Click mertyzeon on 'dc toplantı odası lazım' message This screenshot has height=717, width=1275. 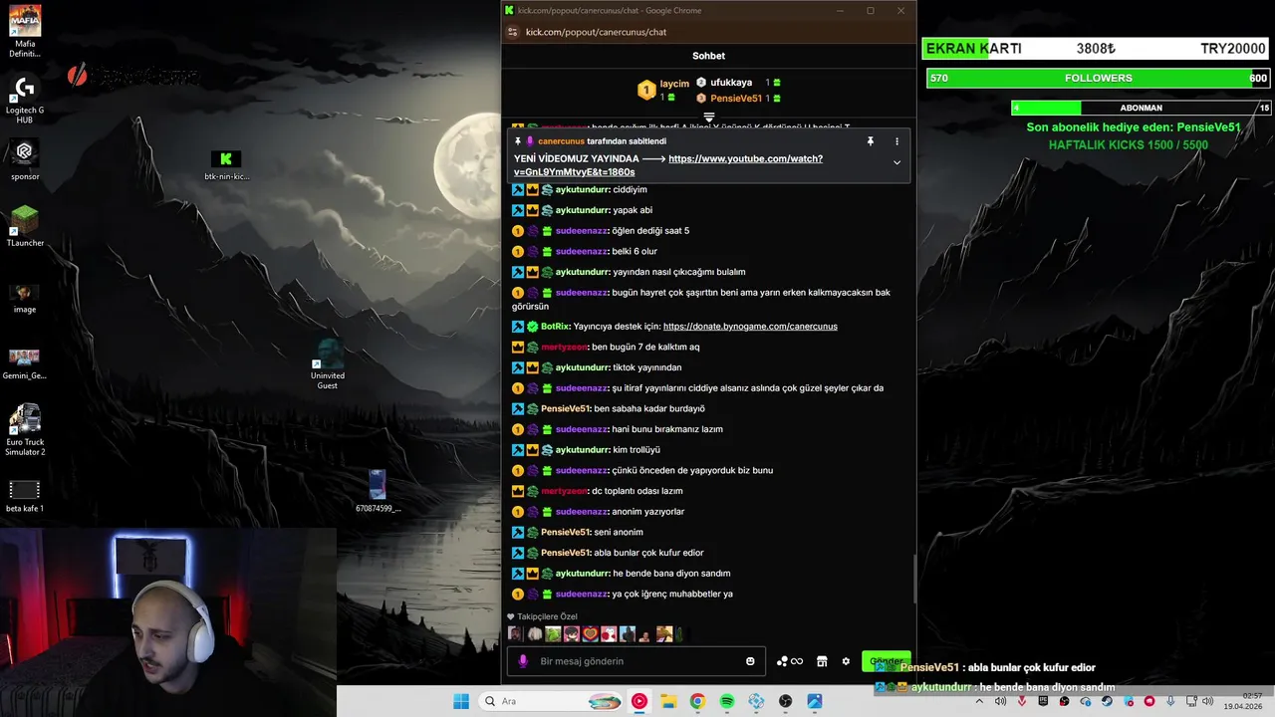(x=564, y=491)
